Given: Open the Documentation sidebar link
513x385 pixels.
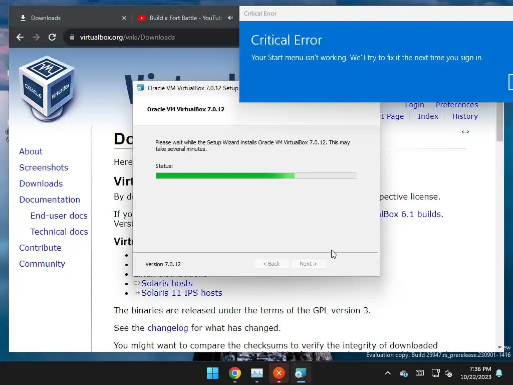Looking at the screenshot, I should (50, 200).
